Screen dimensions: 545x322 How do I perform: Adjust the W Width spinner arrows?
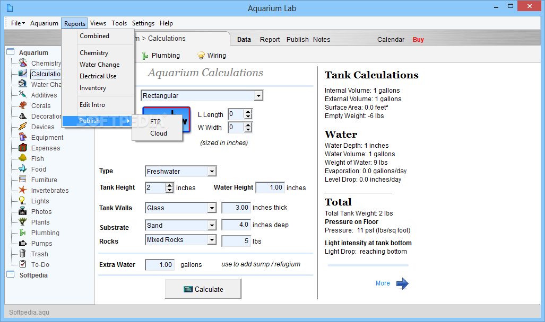click(x=248, y=127)
